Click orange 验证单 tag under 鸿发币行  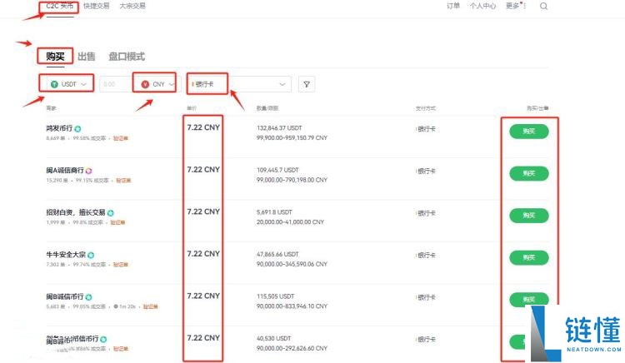(x=120, y=138)
